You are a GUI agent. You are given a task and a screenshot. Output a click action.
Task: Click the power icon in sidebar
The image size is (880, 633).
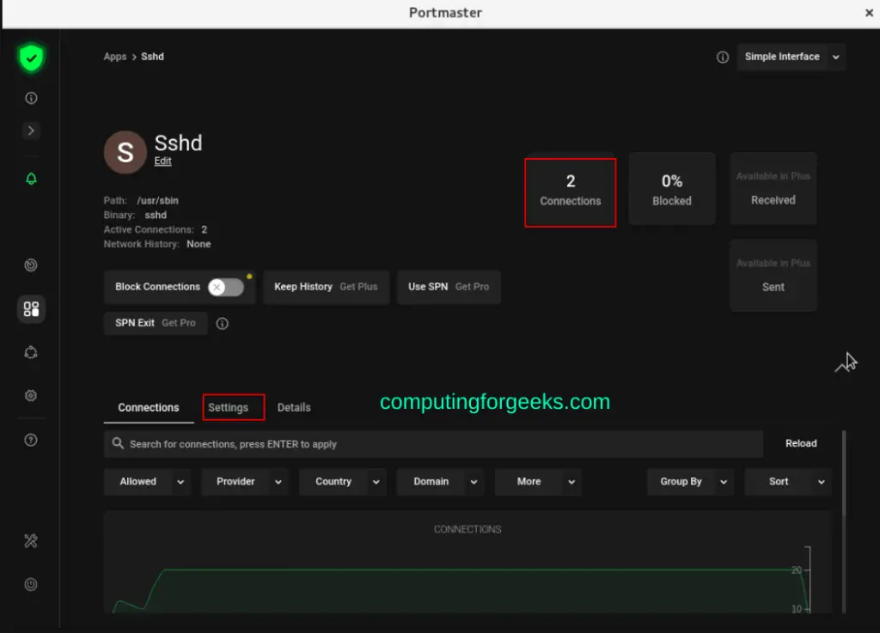coord(31,585)
